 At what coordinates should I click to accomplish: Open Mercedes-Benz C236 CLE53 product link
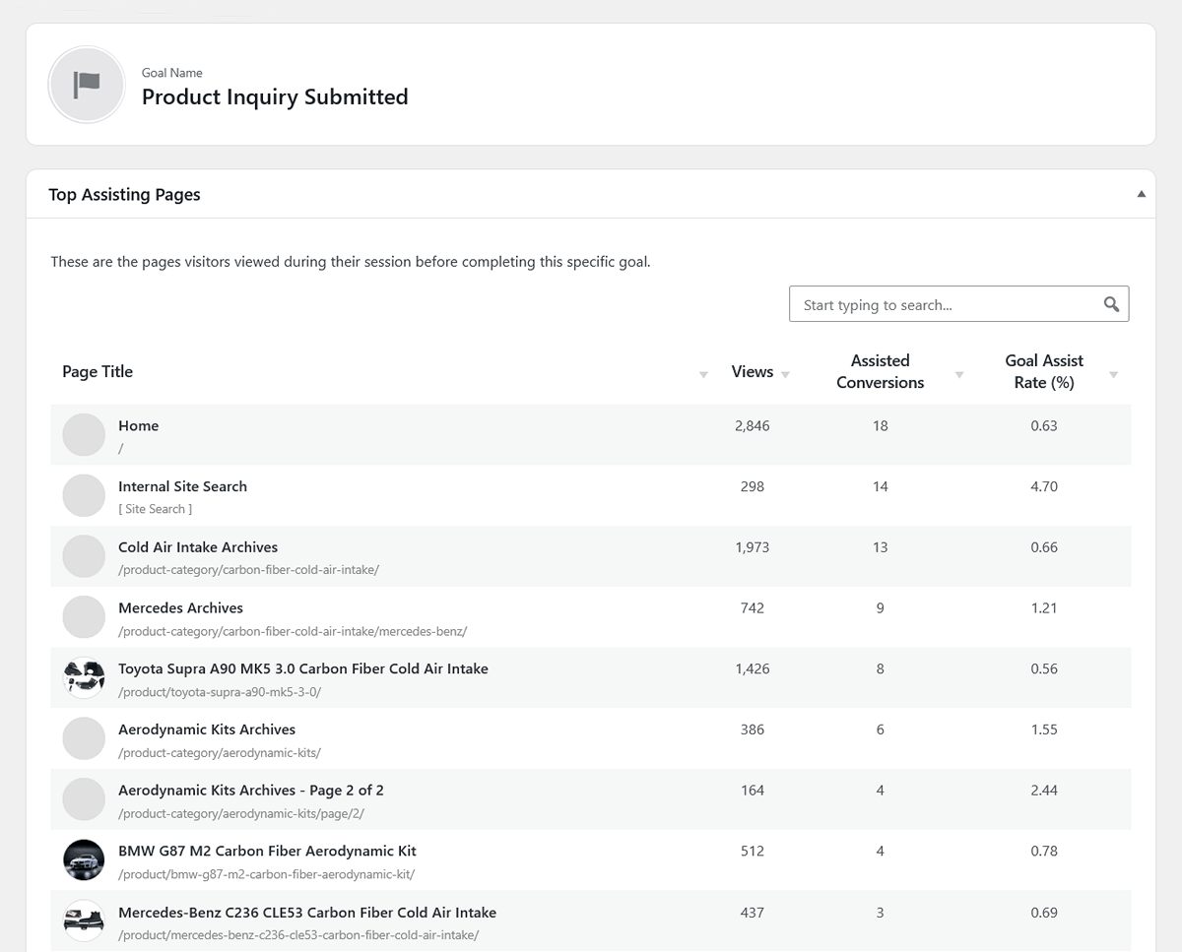[x=307, y=912]
